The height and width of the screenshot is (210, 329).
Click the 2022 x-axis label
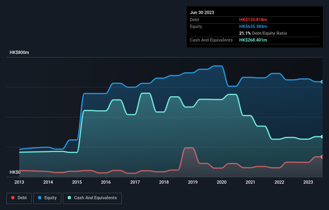tap(279, 182)
